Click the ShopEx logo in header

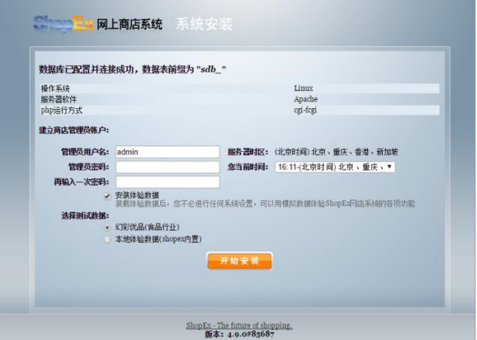[x=64, y=24]
